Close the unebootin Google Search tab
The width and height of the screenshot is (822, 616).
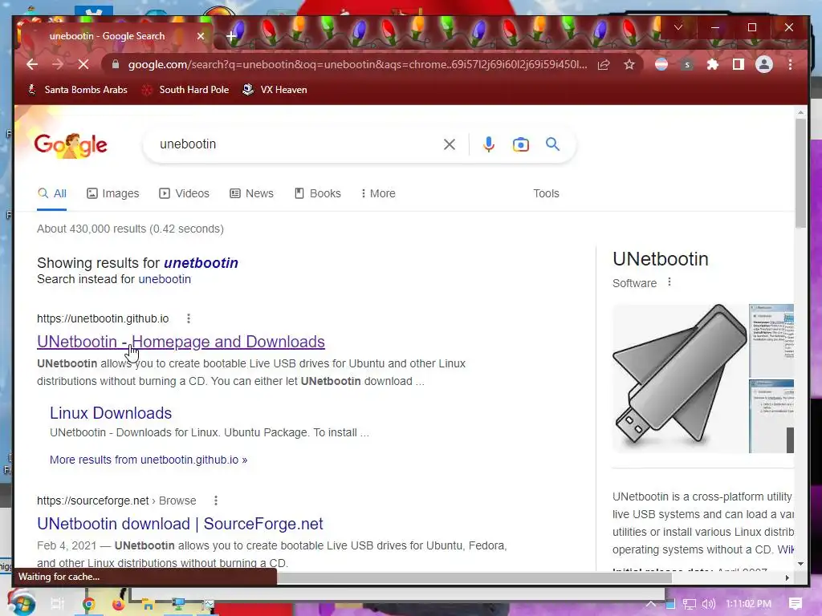click(x=200, y=36)
